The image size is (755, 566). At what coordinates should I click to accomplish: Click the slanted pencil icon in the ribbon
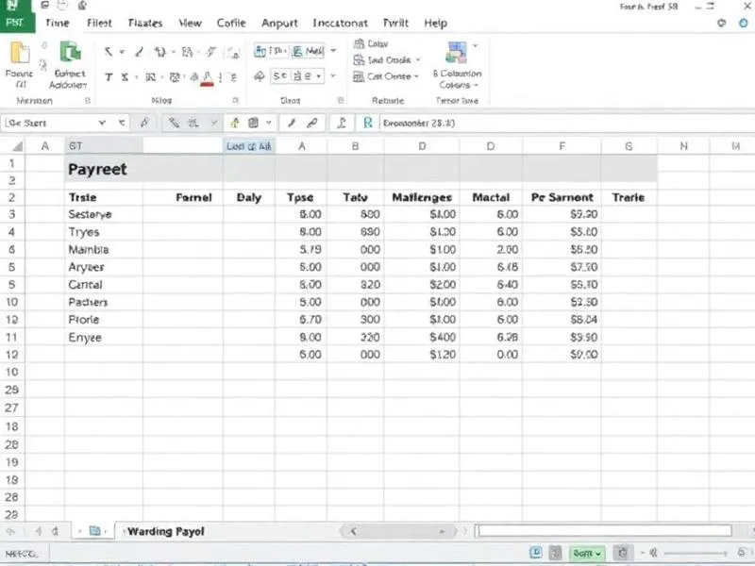pyautogui.click(x=139, y=52)
